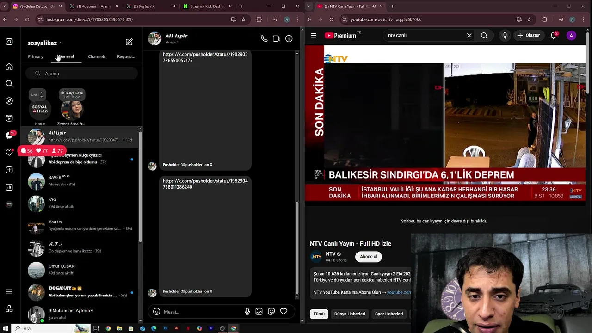592x333 pixels.
Task: Select the Spor Haberleri chip
Action: 388,314
